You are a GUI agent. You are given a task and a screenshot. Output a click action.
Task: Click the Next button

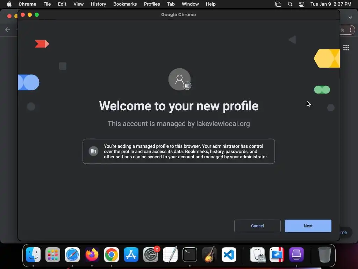(x=308, y=226)
